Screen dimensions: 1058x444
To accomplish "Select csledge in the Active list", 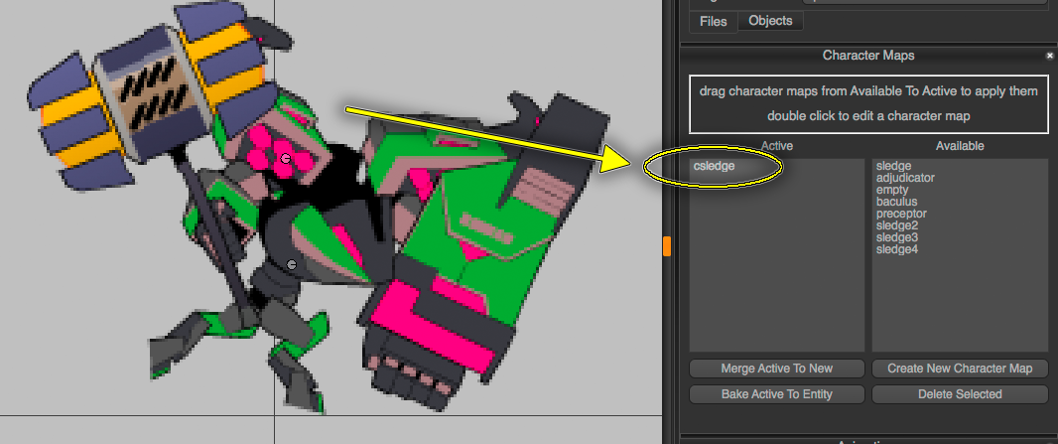I will click(714, 166).
